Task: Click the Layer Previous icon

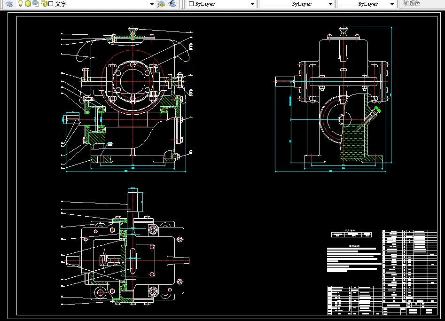Action: click(172, 4)
